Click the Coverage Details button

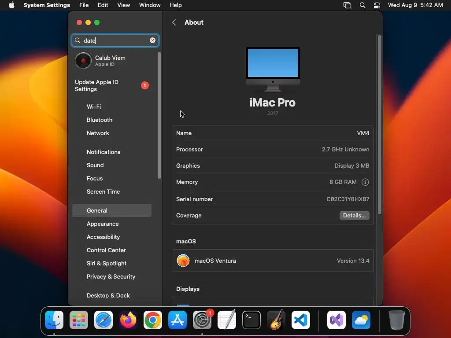point(355,215)
